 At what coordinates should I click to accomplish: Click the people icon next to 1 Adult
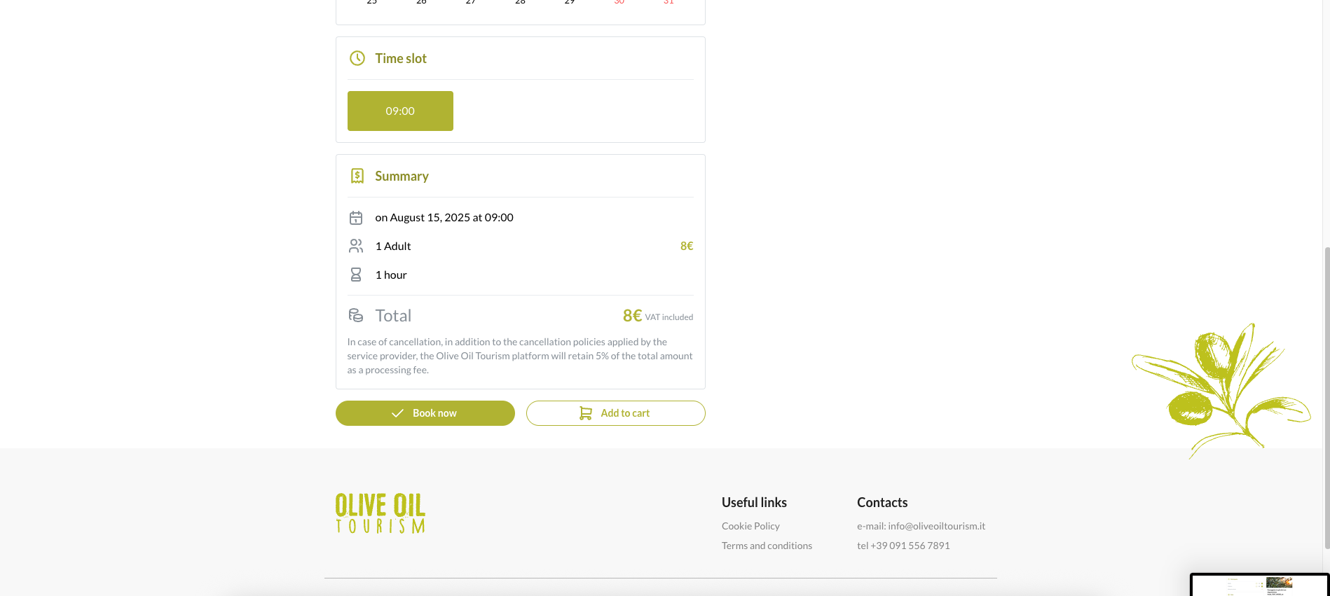(356, 246)
